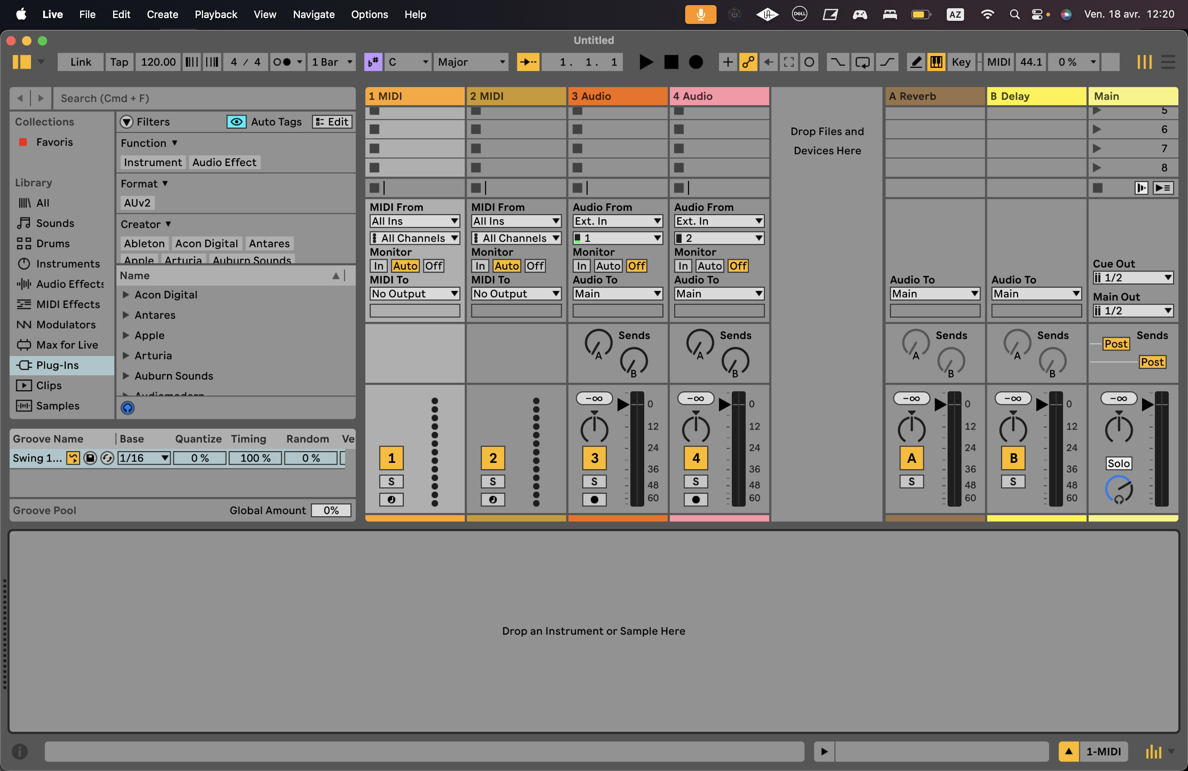The height and width of the screenshot is (771, 1188).
Task: Click Save Groove disk icon
Action: [90, 458]
